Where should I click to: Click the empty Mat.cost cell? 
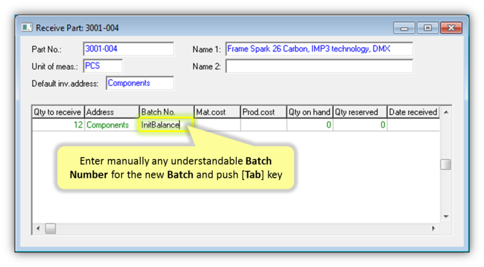pyautogui.click(x=217, y=125)
